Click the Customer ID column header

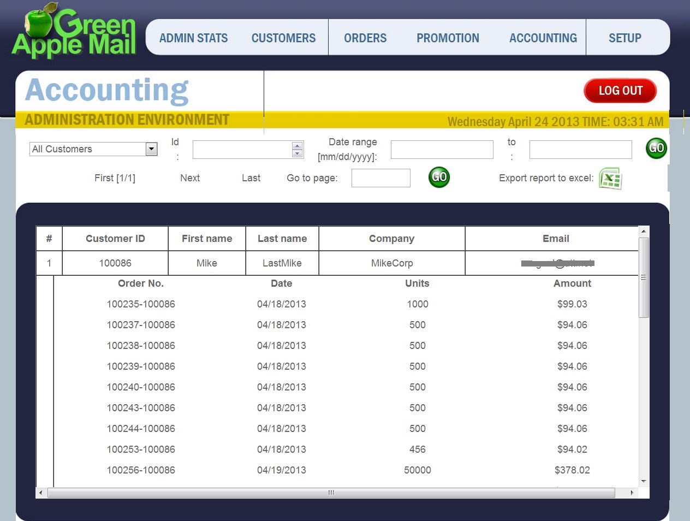click(115, 239)
